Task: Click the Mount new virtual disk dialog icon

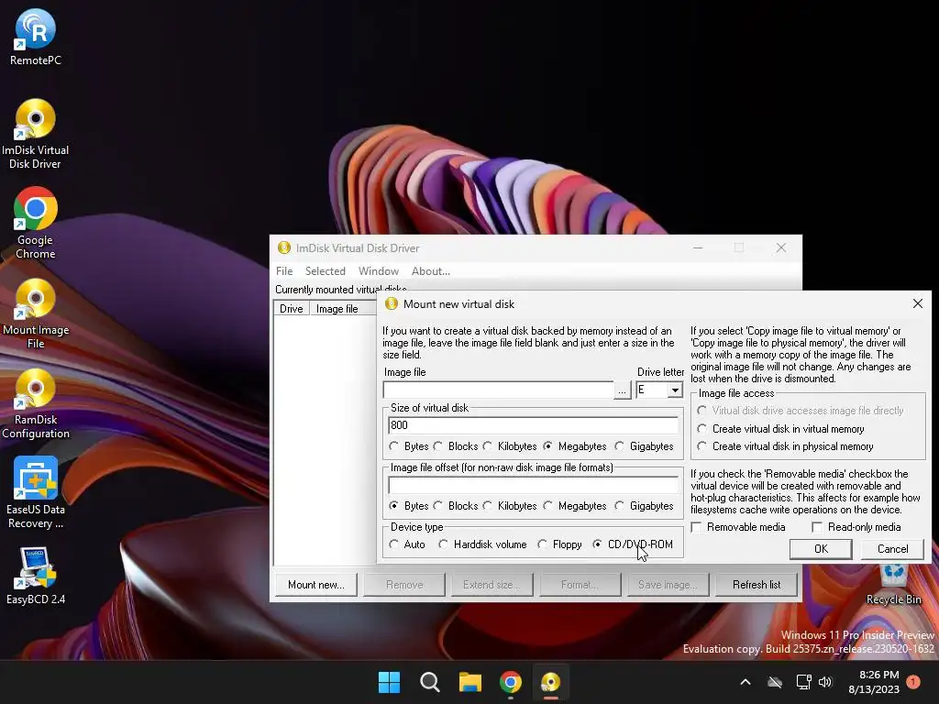Action: tap(391, 303)
